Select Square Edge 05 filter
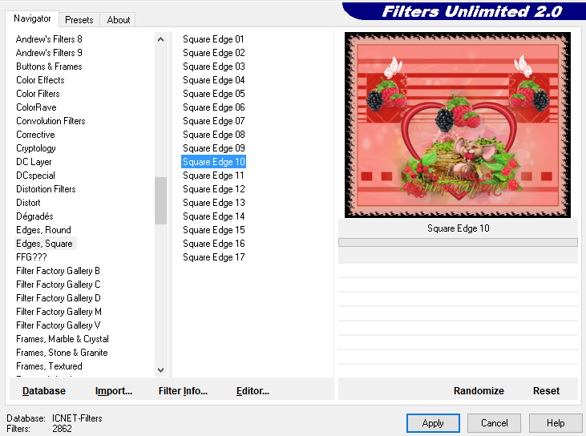 (213, 94)
